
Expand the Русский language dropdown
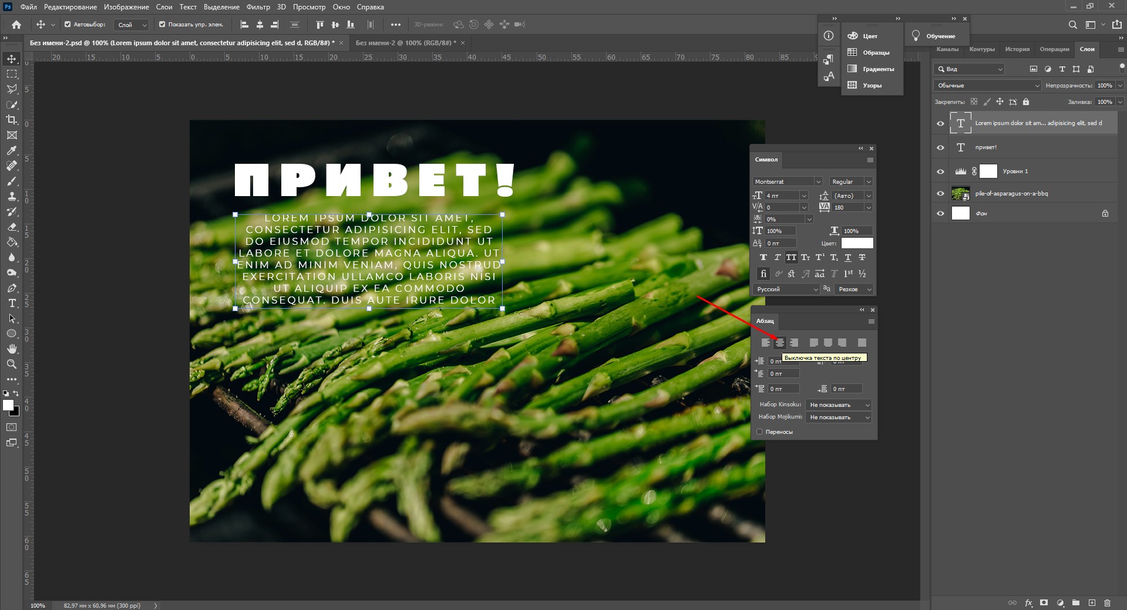coord(786,289)
